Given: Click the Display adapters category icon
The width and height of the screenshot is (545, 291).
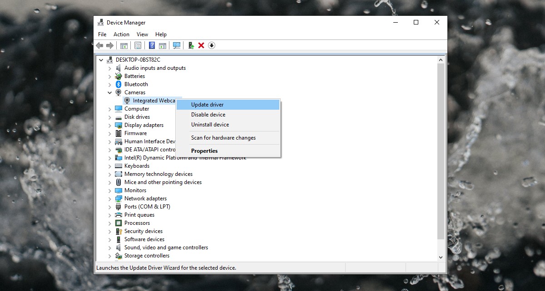Looking at the screenshot, I should pos(119,125).
